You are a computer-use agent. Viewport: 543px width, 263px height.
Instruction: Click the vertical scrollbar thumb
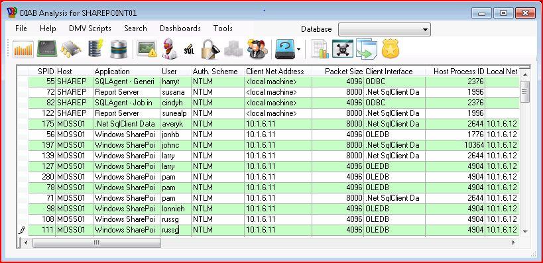click(524, 91)
